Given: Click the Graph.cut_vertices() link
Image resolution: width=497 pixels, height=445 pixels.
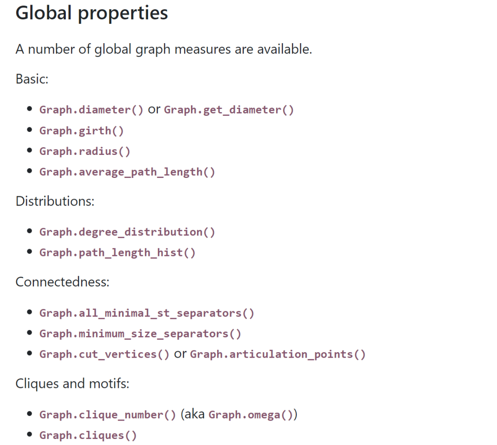Looking at the screenshot, I should pyautogui.click(x=104, y=354).
